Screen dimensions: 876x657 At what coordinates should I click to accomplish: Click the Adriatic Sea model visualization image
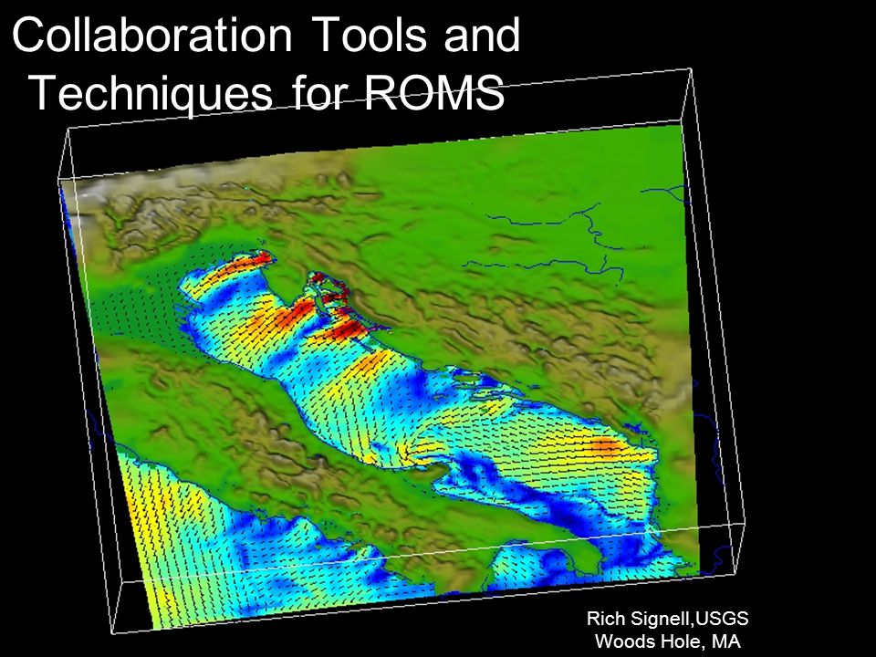[x=402, y=352]
